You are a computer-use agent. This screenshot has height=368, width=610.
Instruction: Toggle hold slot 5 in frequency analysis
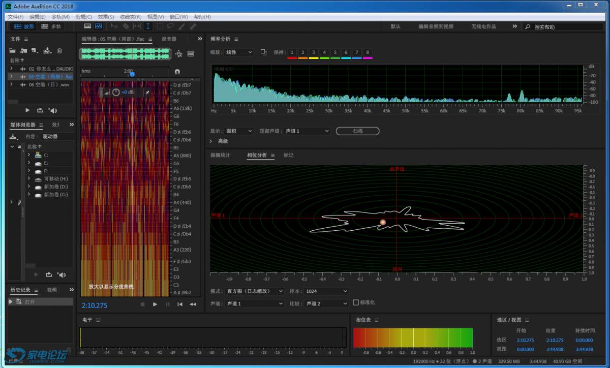(334, 52)
